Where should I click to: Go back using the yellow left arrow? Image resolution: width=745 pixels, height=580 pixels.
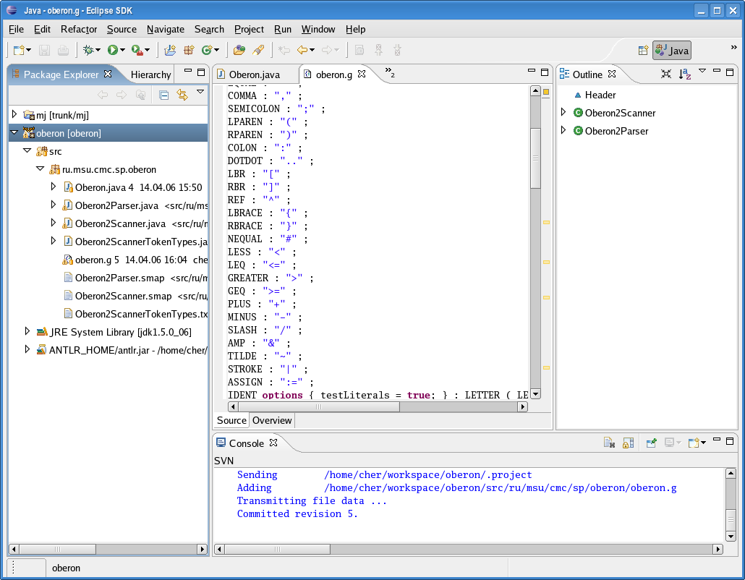(x=302, y=50)
